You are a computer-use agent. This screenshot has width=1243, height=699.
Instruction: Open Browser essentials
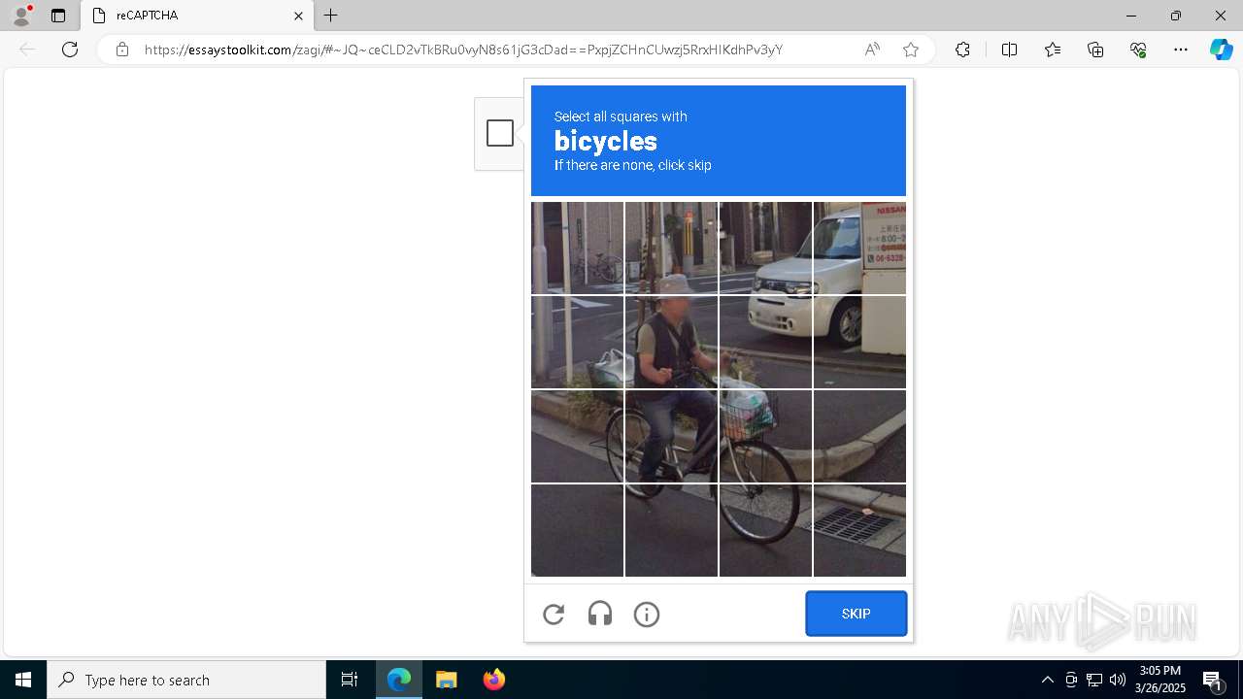click(x=1138, y=50)
